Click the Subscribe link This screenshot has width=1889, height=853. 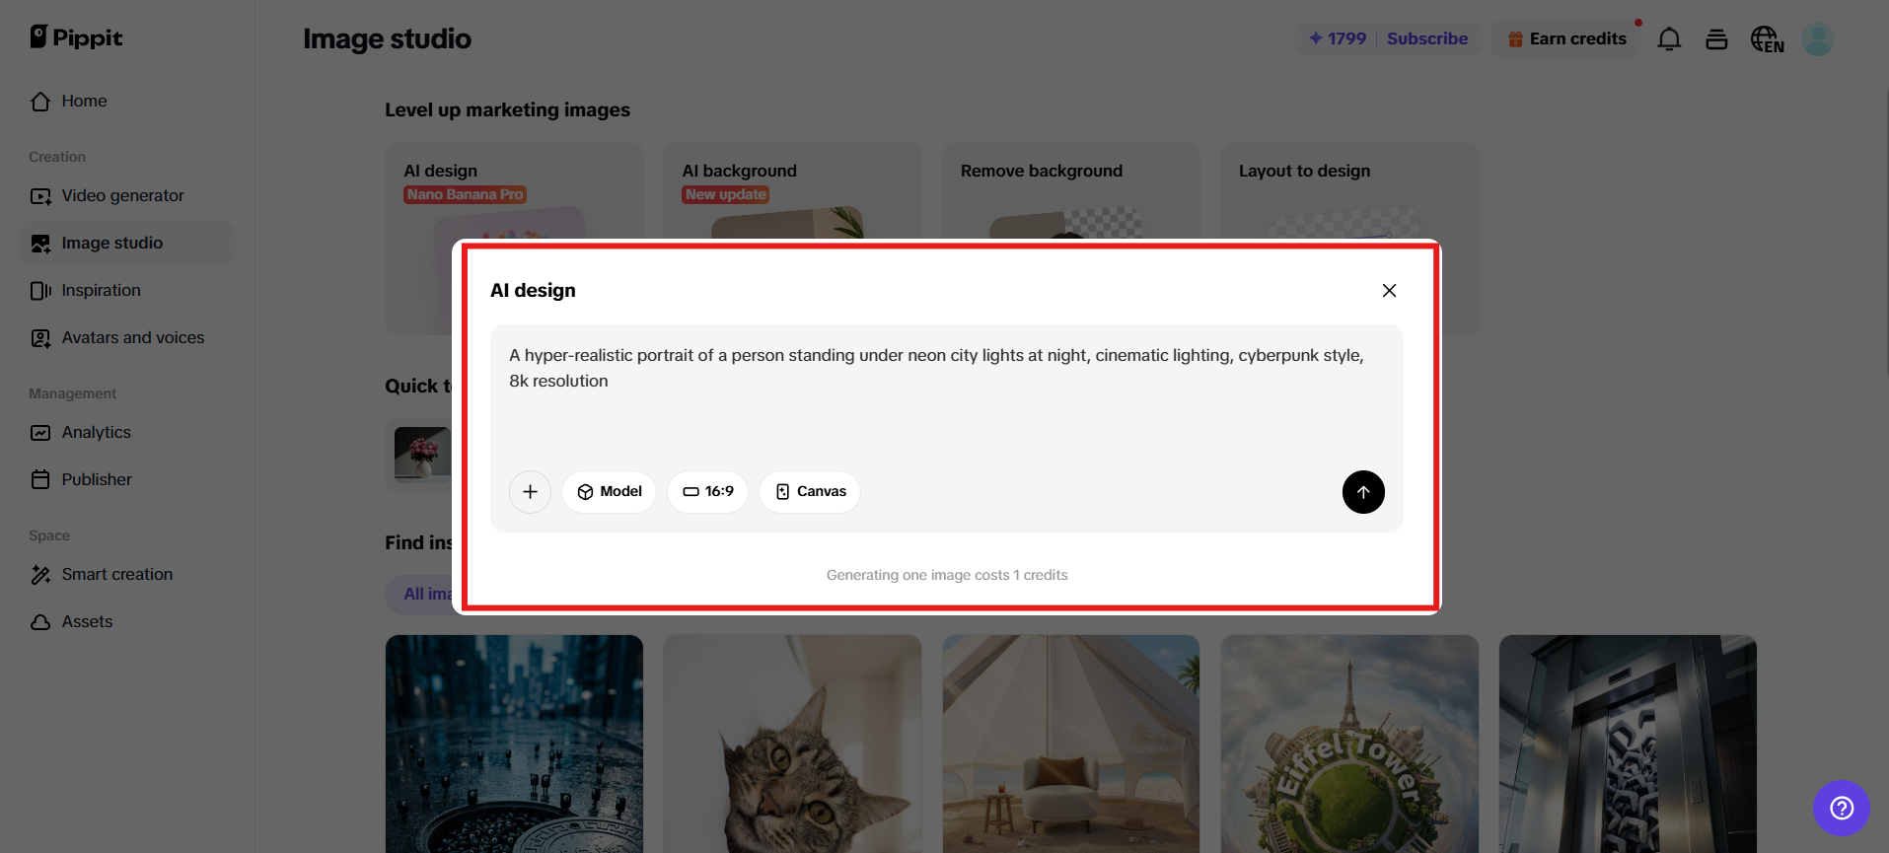tap(1427, 38)
